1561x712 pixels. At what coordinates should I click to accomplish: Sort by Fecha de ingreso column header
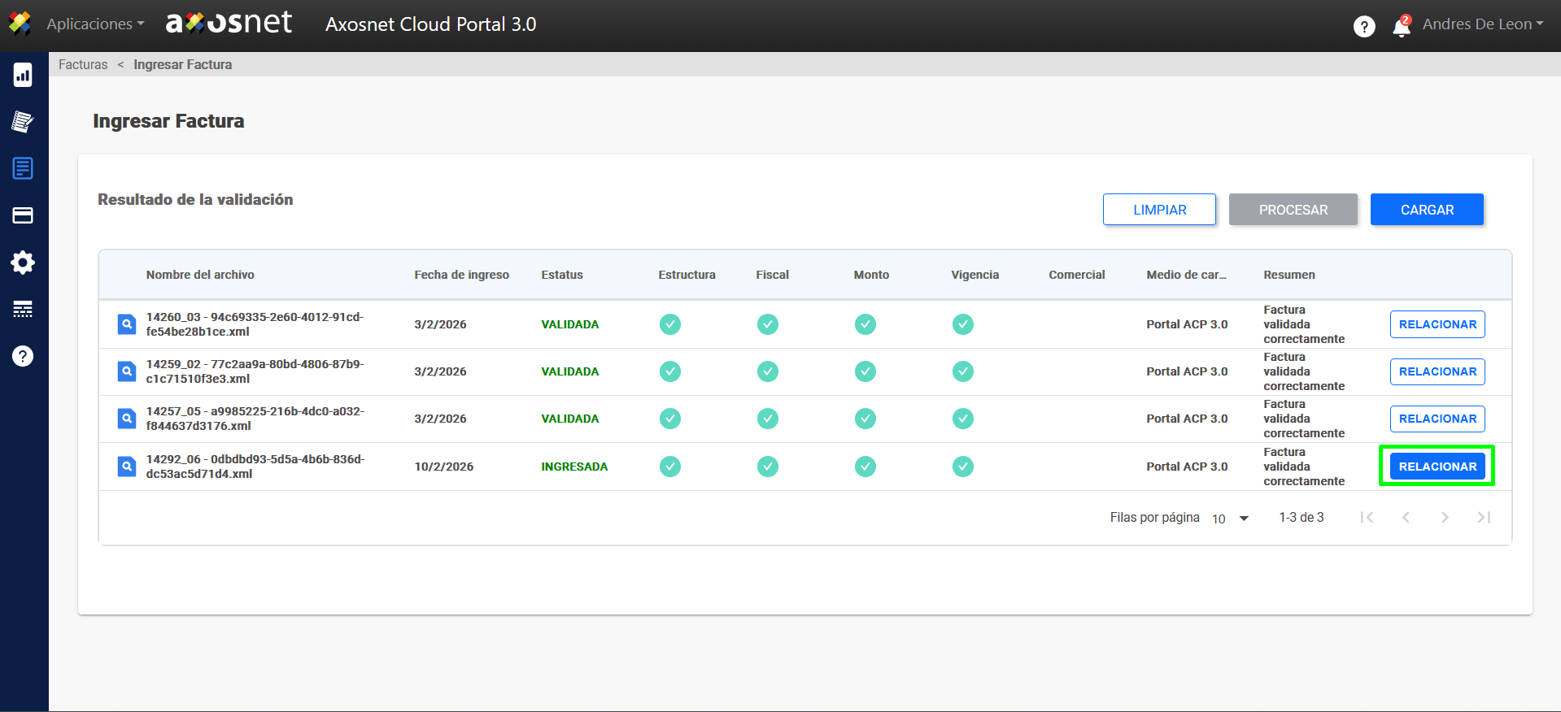461,275
